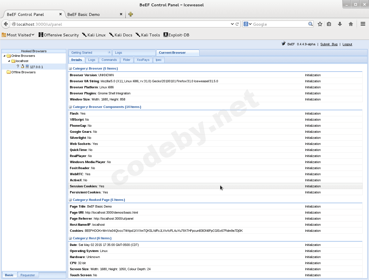Screen dimensions: 369x280
Task: Click in the Google search field
Action: point(280,24)
